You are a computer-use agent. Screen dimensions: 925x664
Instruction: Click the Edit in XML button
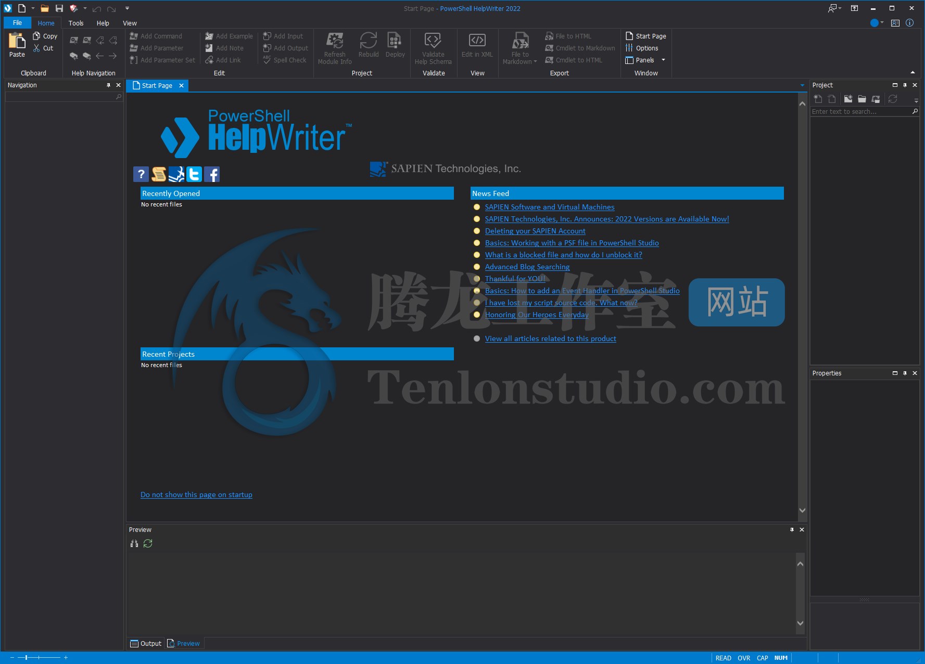[x=477, y=45]
